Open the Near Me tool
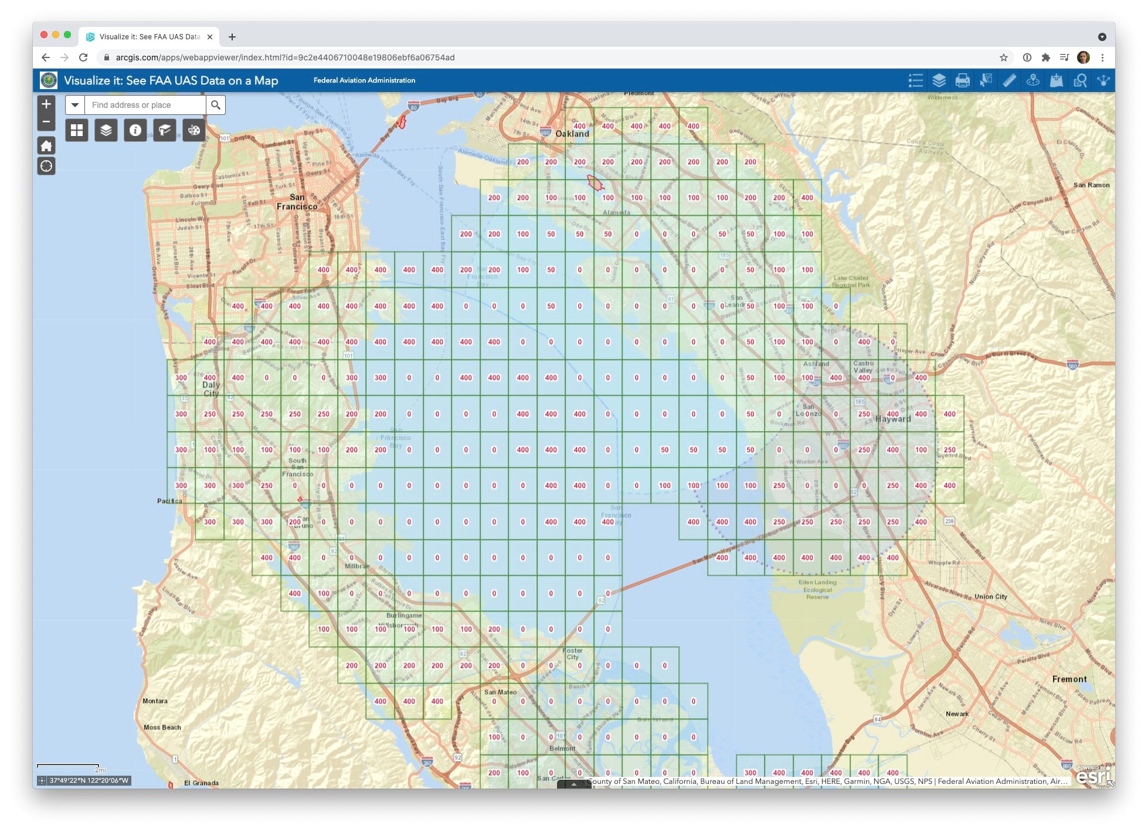Screen dimensions: 1148x832 1032,81
